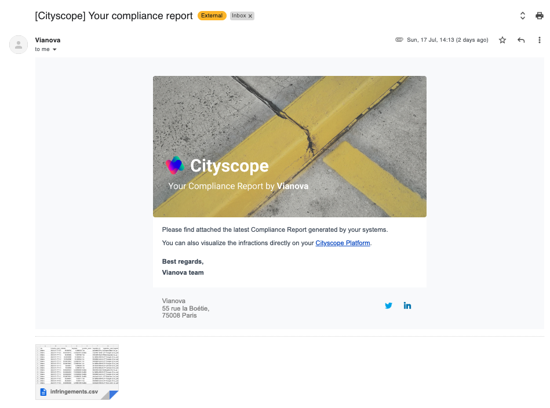
Task: Click the paperclip attachment indicator icon
Action: click(x=399, y=39)
